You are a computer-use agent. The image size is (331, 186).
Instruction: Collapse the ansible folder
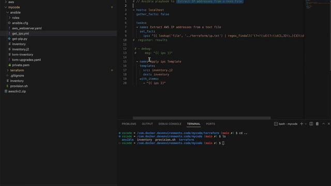pos(8,12)
